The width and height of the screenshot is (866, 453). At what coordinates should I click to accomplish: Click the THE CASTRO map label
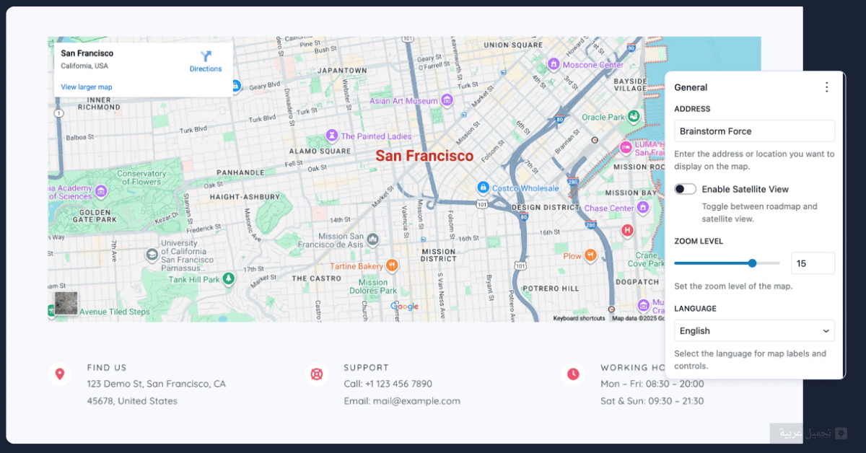[316, 278]
